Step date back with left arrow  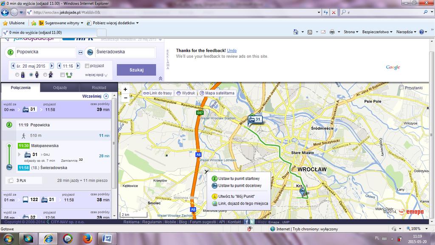click(x=13, y=66)
